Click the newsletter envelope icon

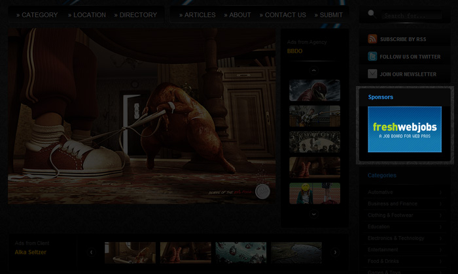[x=372, y=74]
